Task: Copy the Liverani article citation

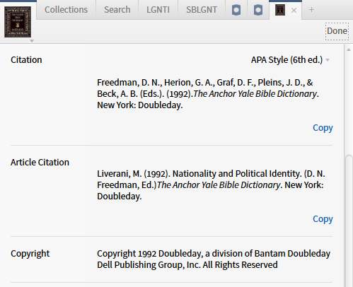Action: 323,219
